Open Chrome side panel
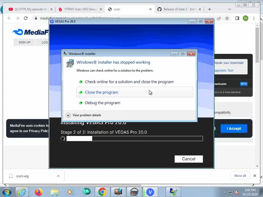The image size is (263, 197). pyautogui.click(x=237, y=18)
